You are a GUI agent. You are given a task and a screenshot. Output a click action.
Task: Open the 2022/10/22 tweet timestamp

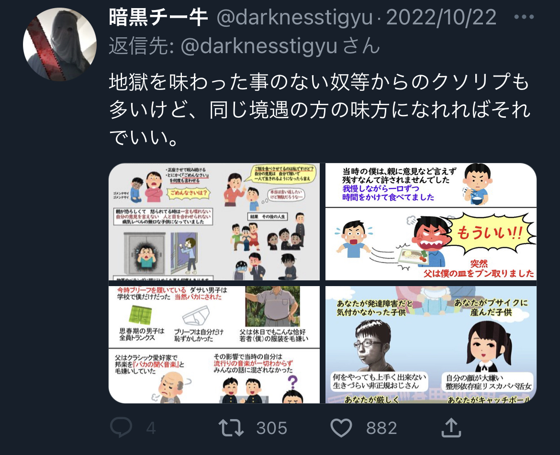pos(441,17)
